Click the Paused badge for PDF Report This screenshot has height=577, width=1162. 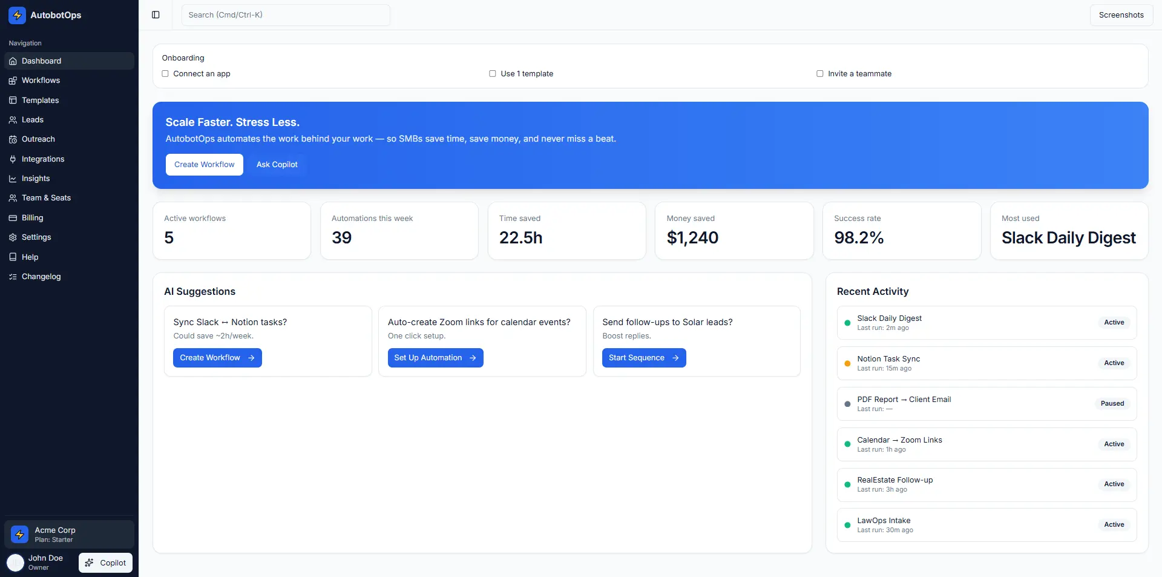coord(1112,404)
